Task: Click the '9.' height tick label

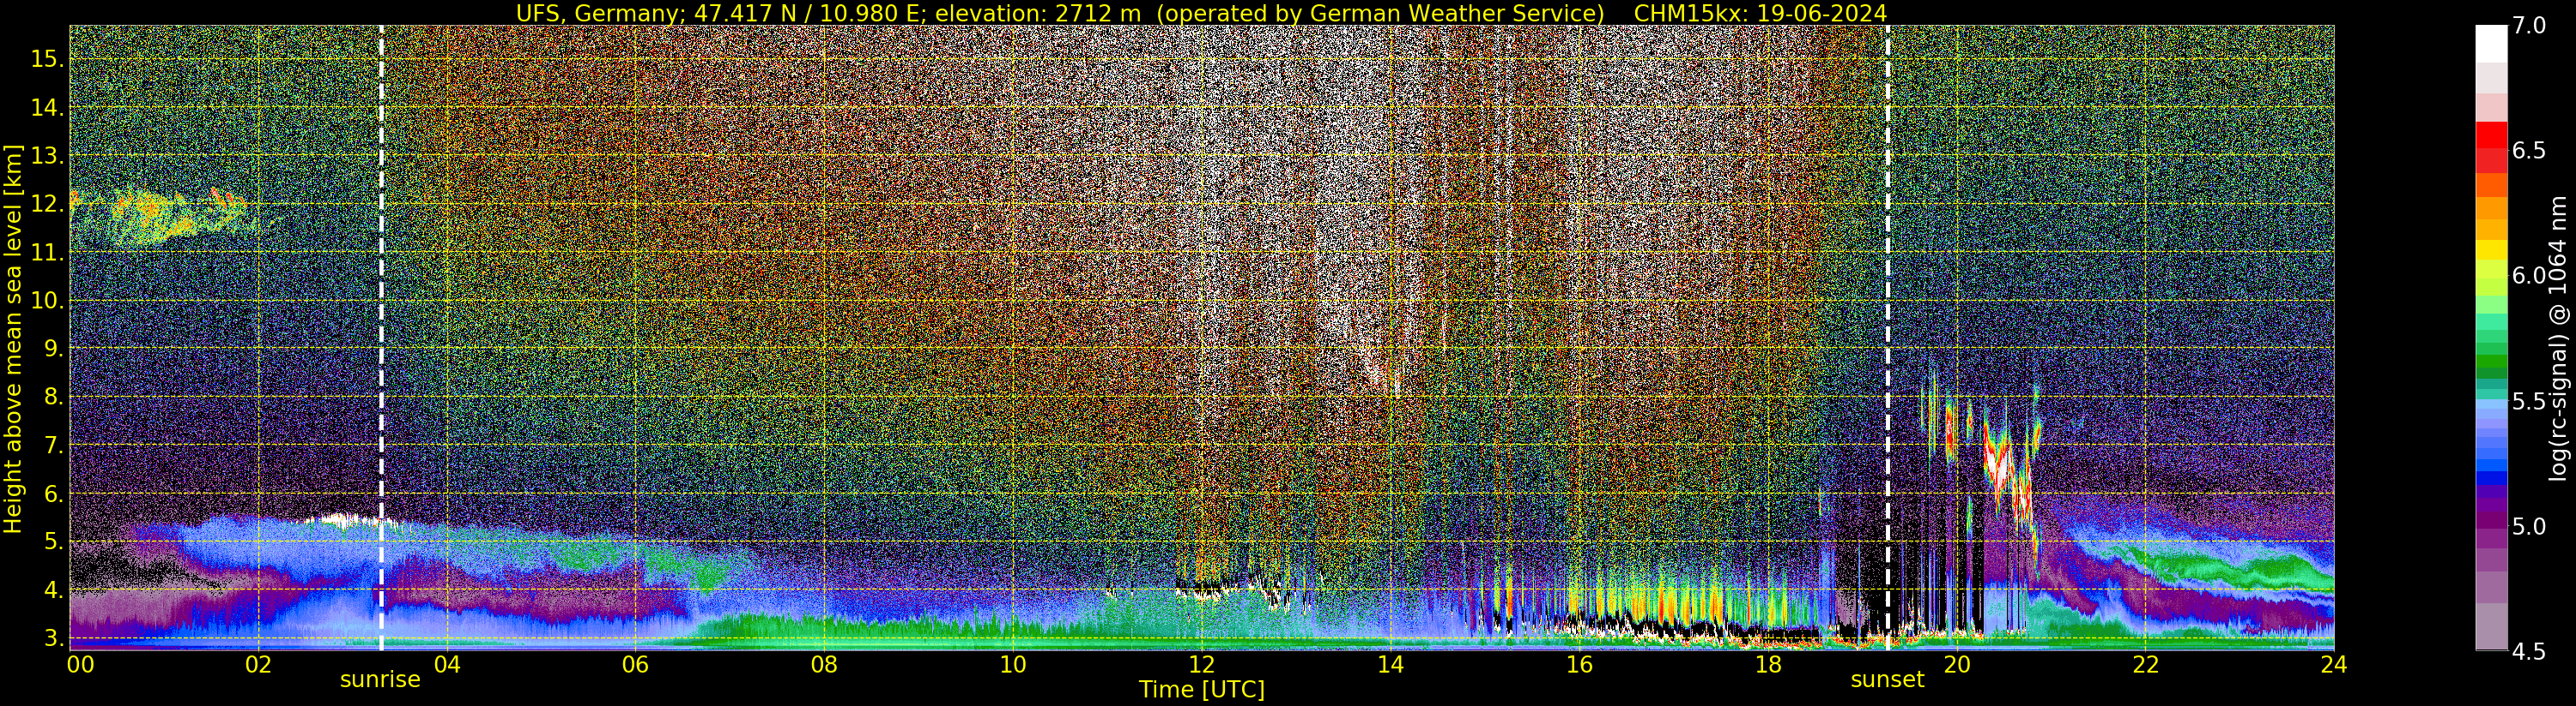Action: 53,350
